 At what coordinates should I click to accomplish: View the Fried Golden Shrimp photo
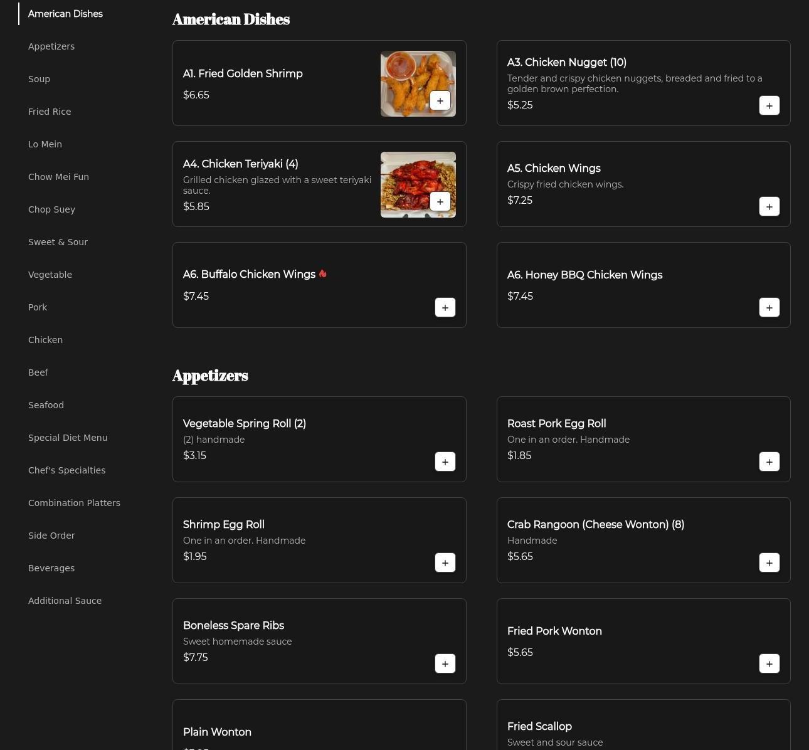coord(418,83)
